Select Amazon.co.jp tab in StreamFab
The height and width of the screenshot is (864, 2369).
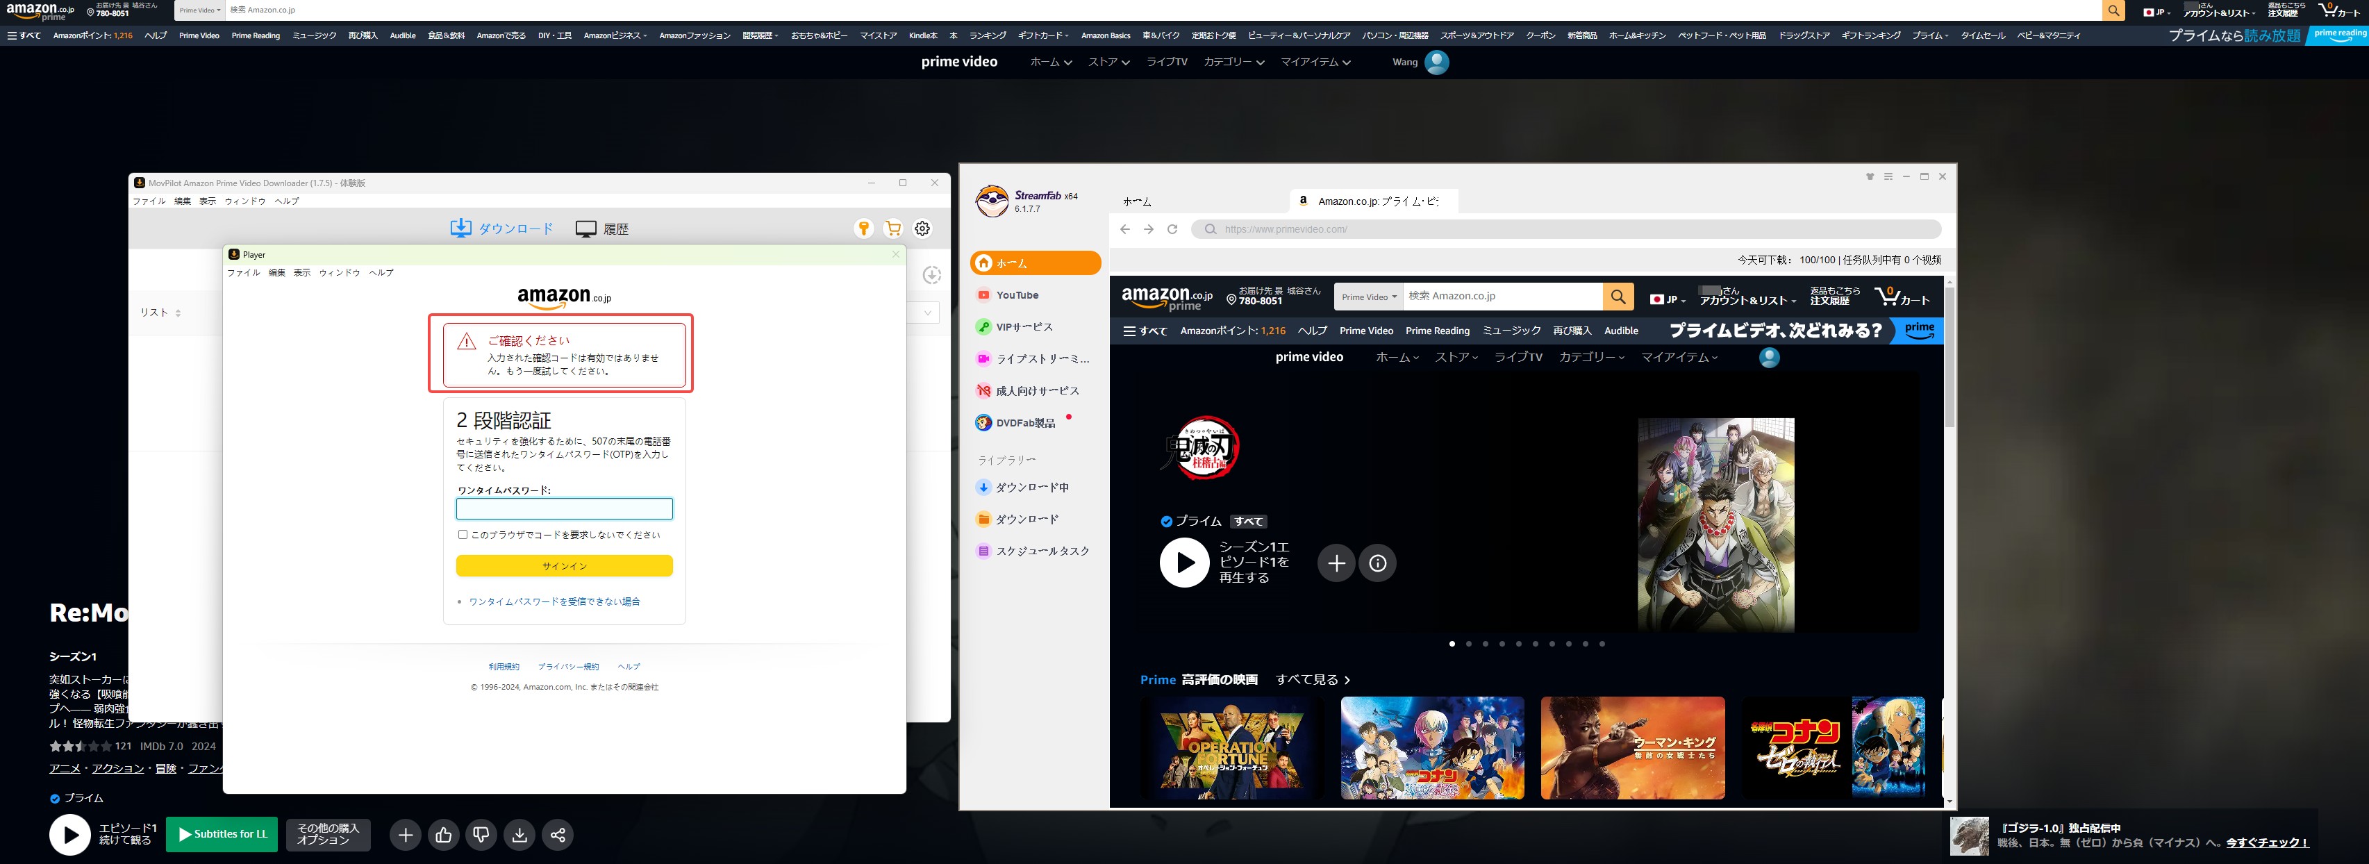pos(1372,201)
